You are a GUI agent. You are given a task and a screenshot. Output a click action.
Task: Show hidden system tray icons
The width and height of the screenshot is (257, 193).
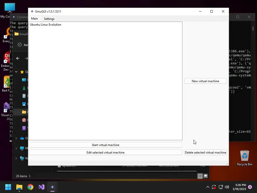coord(208,187)
